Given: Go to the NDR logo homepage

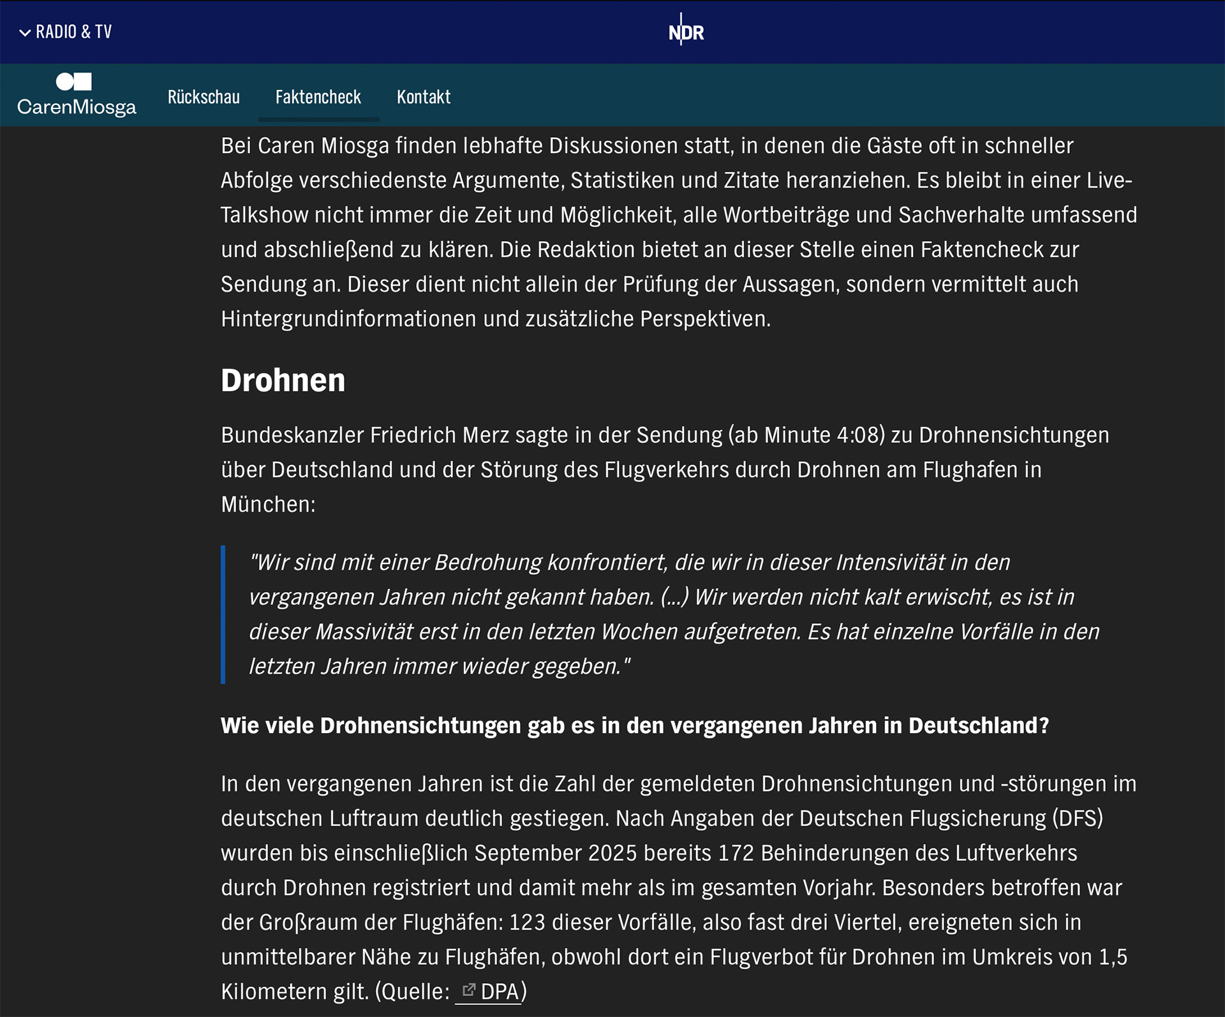Looking at the screenshot, I should click(x=686, y=32).
